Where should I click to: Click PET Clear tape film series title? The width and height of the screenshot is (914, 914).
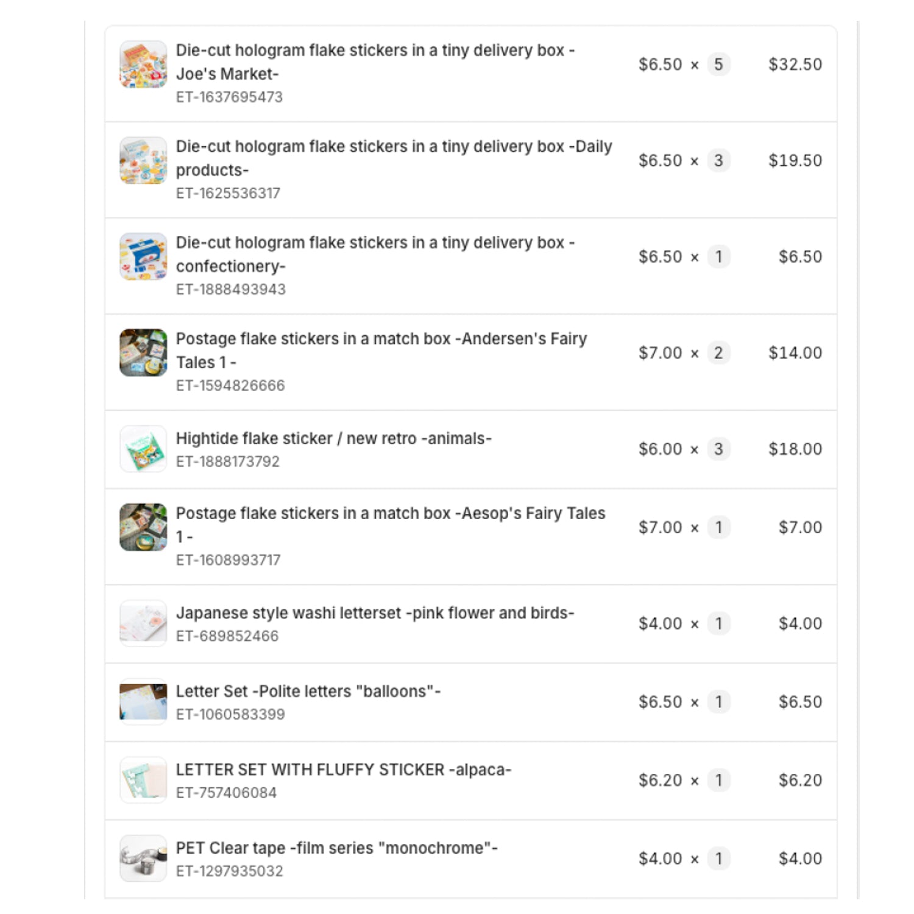coord(336,848)
